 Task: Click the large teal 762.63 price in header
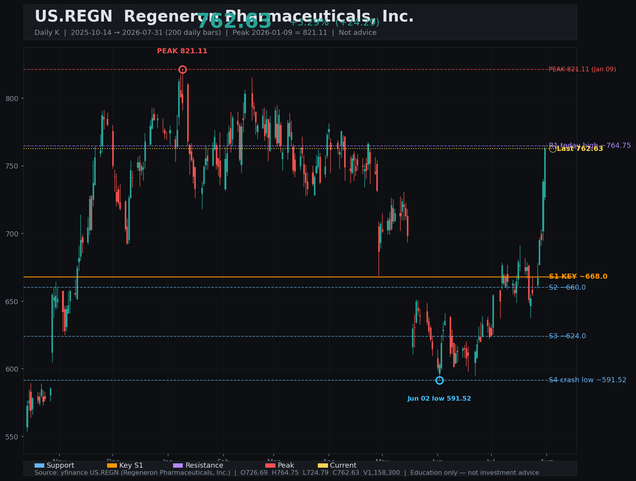(x=234, y=21)
